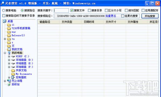Click the 网上邻居 network icon

[x=9, y=81]
